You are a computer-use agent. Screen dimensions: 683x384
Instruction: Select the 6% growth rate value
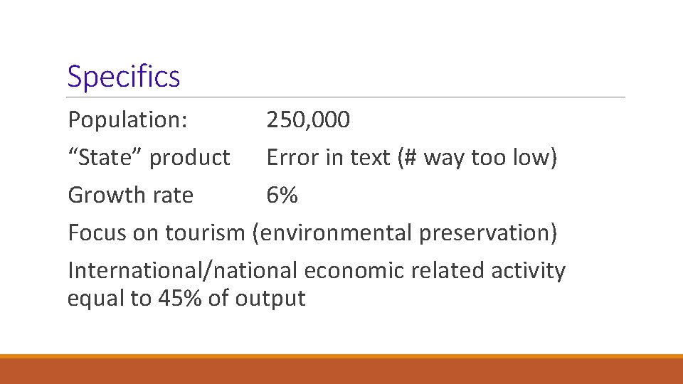click(282, 195)
